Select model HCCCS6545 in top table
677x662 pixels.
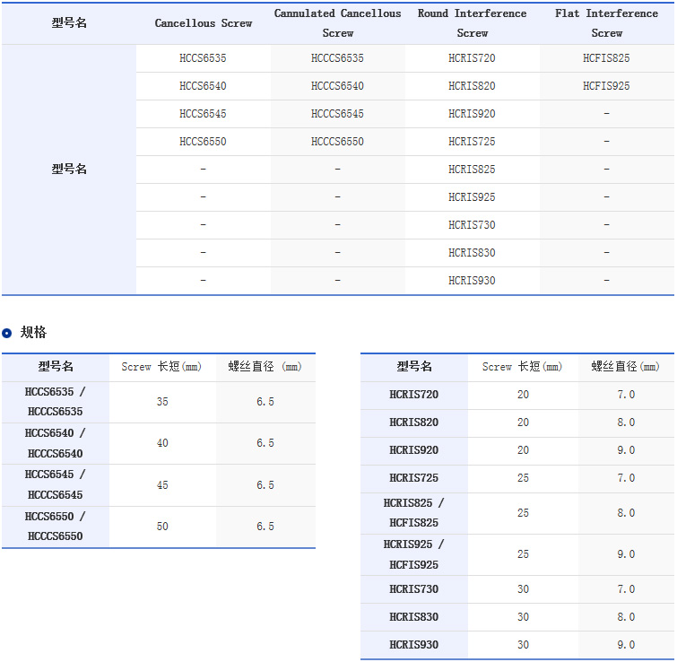[x=338, y=114]
